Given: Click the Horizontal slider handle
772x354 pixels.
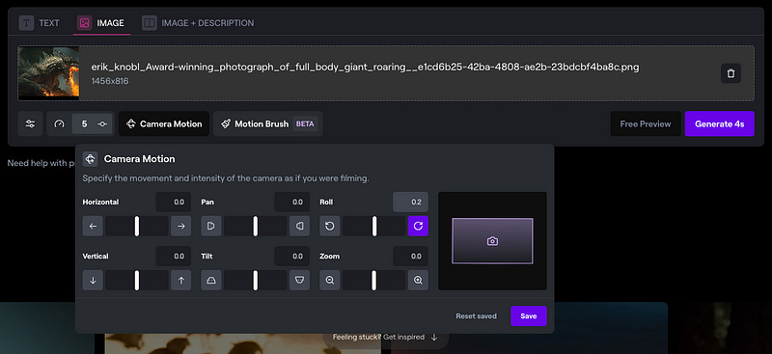Looking at the screenshot, I should [137, 226].
